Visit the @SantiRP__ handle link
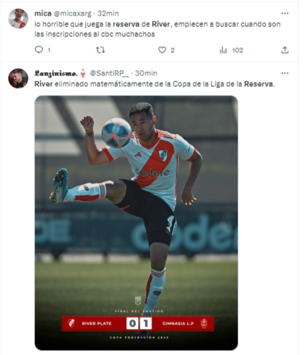This screenshot has width=304, height=355. (109, 73)
